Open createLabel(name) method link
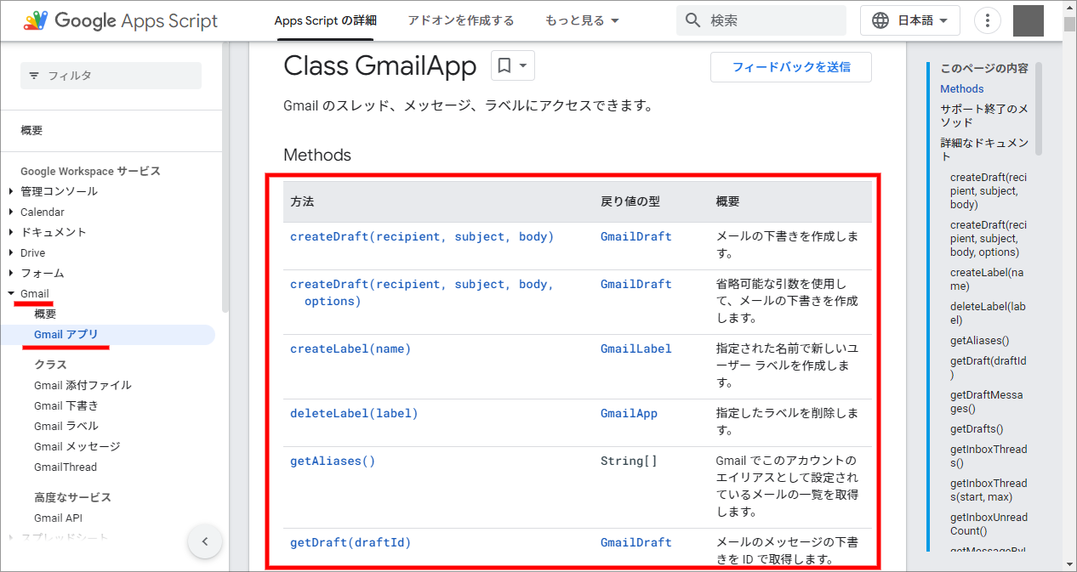1077x572 pixels. pos(350,348)
